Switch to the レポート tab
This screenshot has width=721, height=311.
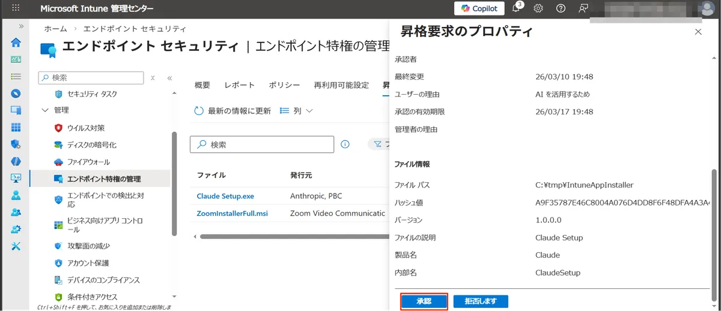pos(239,85)
